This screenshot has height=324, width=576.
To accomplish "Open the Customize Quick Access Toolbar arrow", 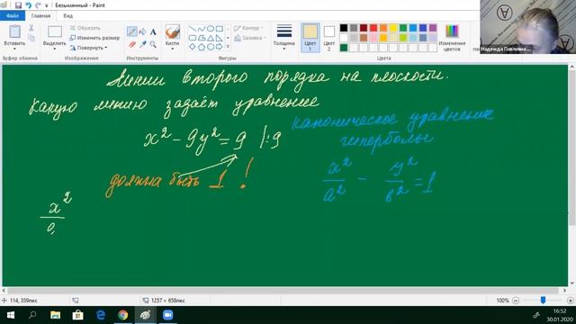I will coord(46,5).
